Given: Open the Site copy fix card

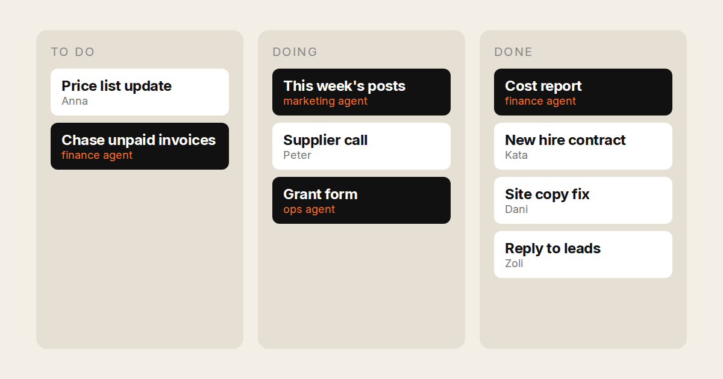Looking at the screenshot, I should click(583, 200).
